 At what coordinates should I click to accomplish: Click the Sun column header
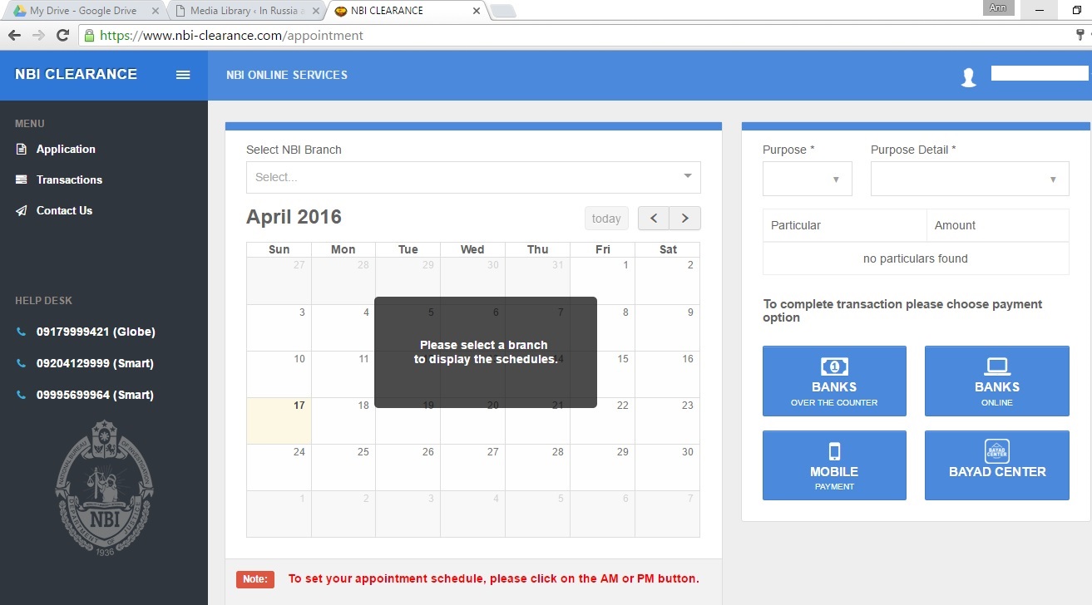(x=279, y=249)
